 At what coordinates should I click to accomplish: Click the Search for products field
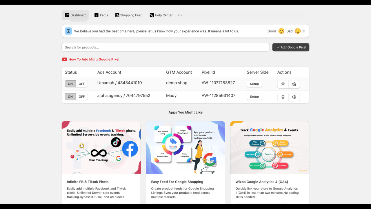[166, 47]
